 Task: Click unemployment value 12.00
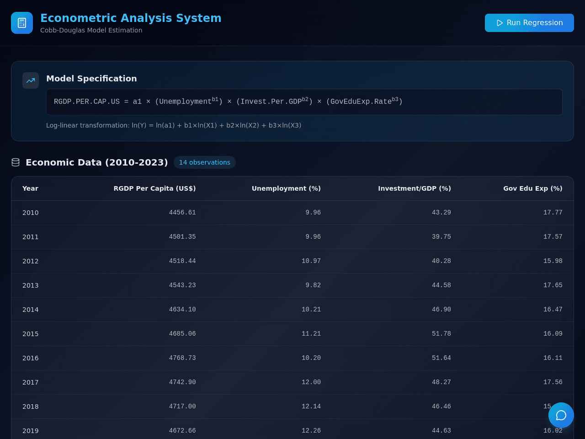tap(311, 382)
